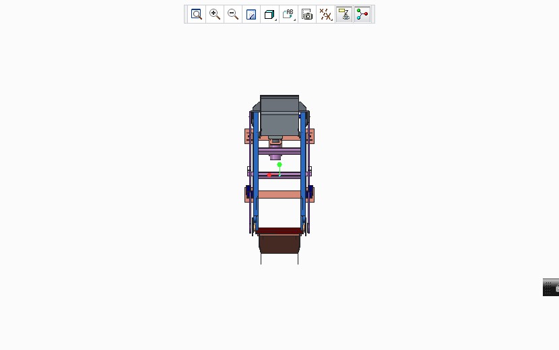Click the red spin center axis dot

(x=269, y=175)
